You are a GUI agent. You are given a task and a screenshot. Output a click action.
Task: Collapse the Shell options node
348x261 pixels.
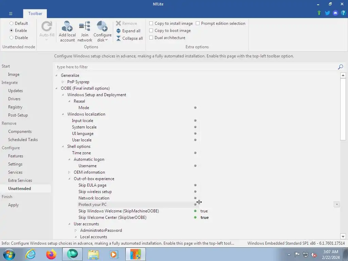tap(63, 146)
